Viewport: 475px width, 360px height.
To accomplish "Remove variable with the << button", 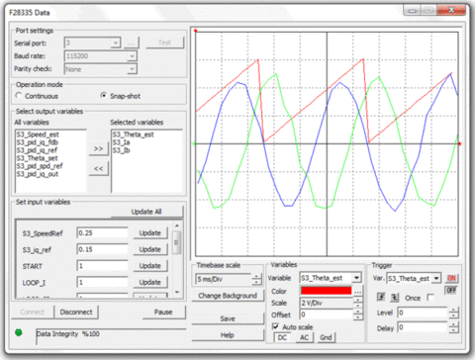I will pos(98,169).
